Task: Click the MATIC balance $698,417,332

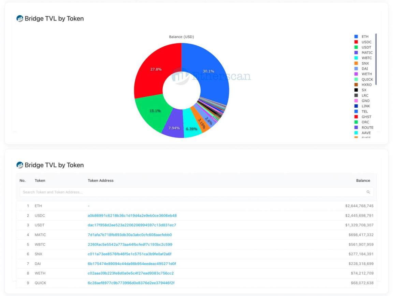Action: pos(361,235)
